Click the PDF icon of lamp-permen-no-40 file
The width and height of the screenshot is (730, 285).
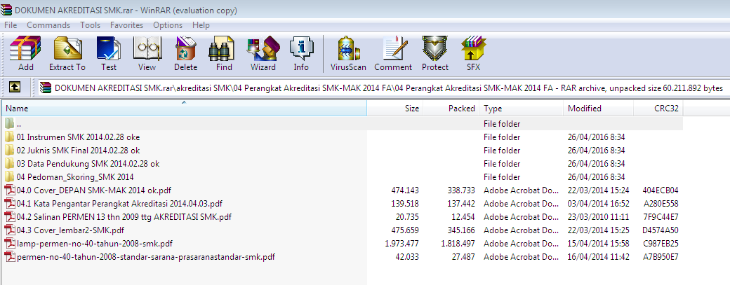click(9, 243)
